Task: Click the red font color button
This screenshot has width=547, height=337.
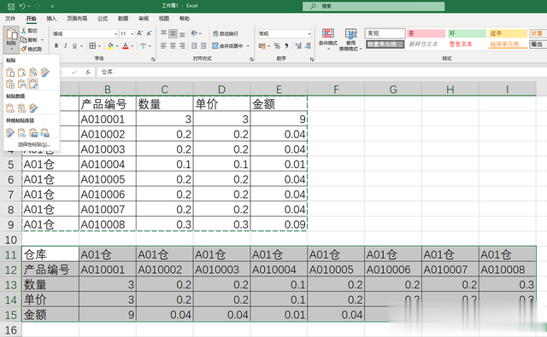Action: (126, 45)
